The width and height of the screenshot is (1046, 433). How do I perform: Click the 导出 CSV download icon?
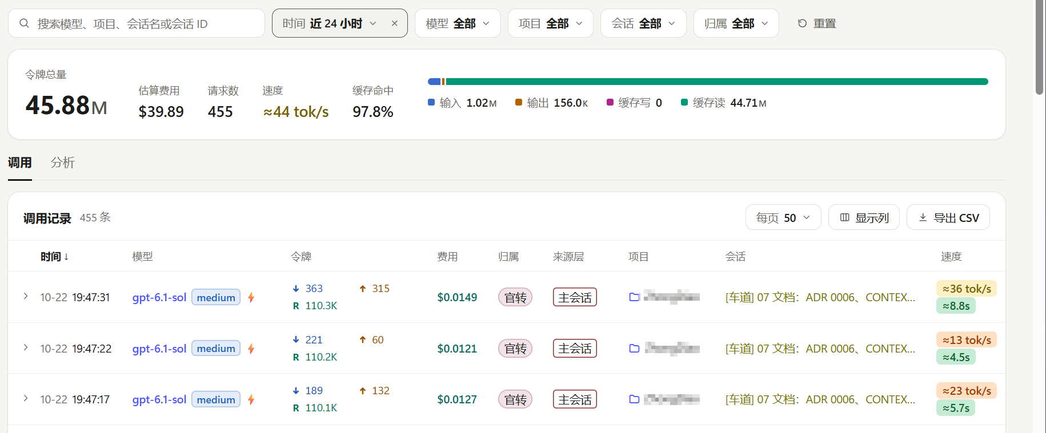tap(923, 217)
